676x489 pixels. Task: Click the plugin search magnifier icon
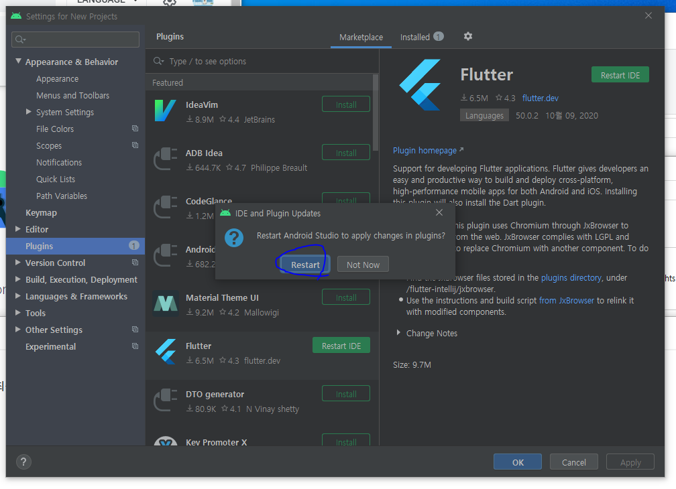point(158,61)
